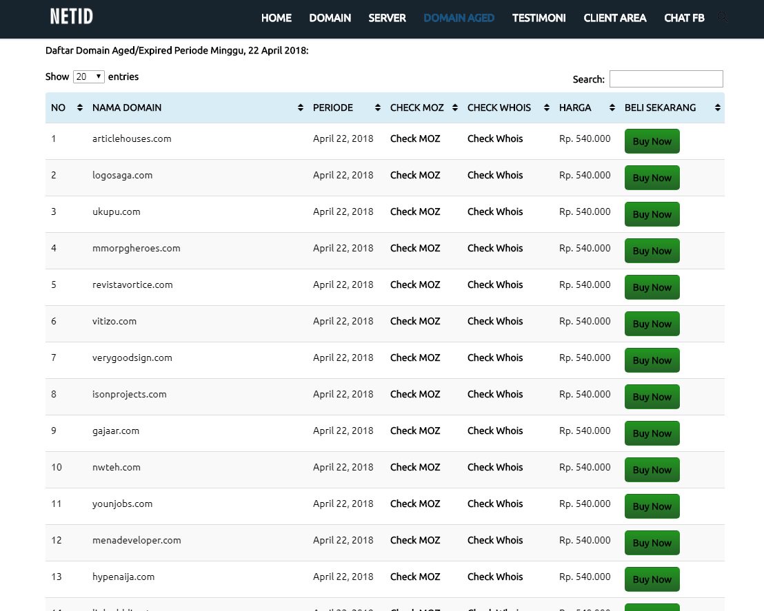Select the mmorpgheroes.com domain name
764x611 pixels.
tap(137, 248)
